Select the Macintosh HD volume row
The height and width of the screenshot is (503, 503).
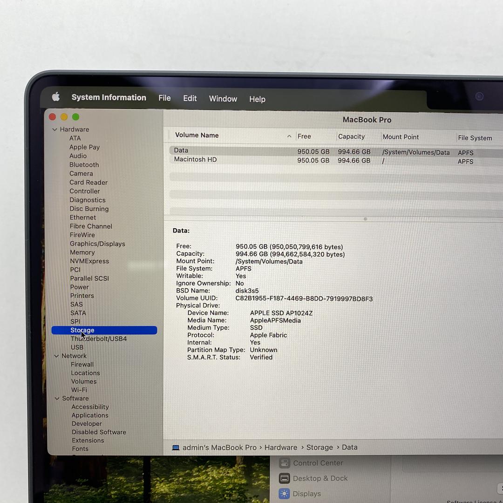pyautogui.click(x=196, y=160)
